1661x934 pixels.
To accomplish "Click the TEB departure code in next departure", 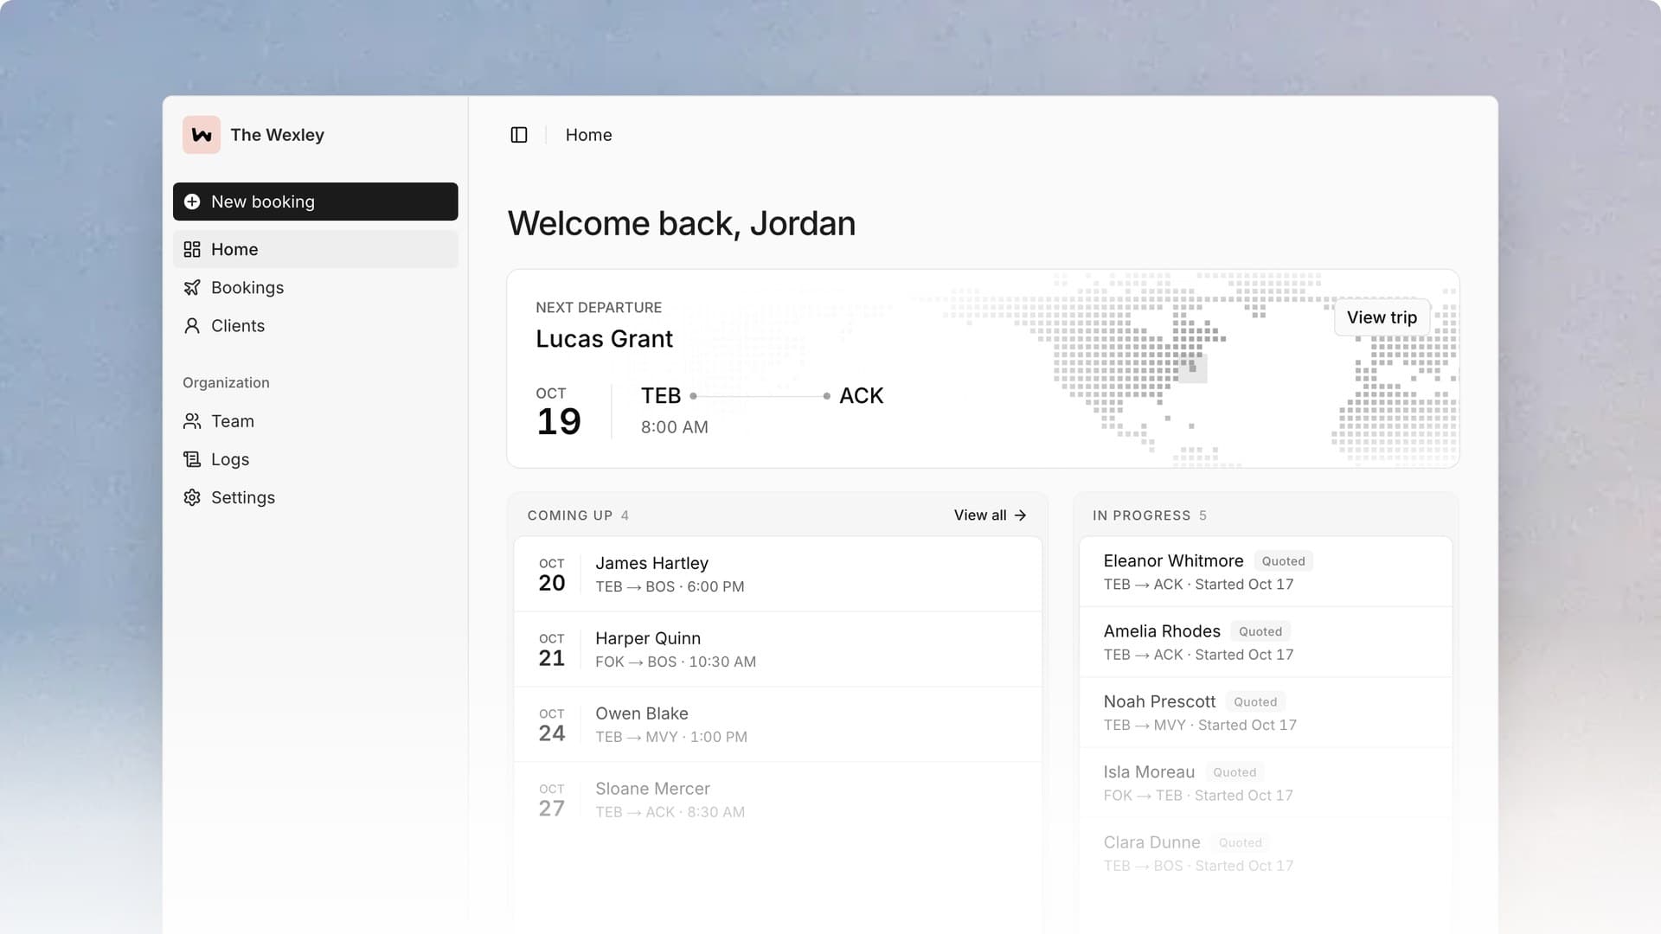I will [661, 395].
